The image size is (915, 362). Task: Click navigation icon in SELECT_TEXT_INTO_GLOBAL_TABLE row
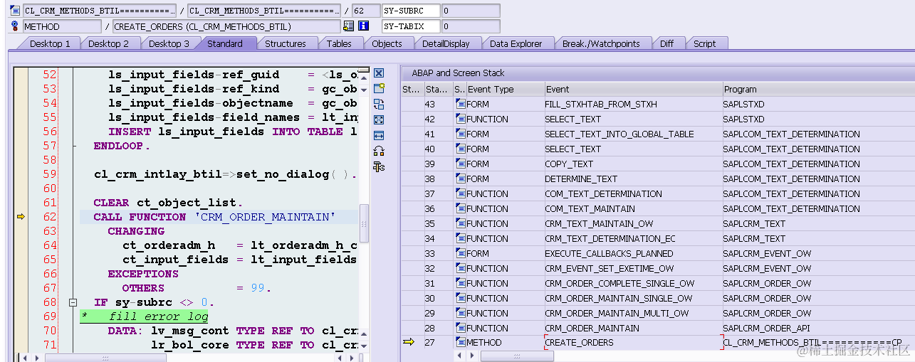click(x=461, y=134)
